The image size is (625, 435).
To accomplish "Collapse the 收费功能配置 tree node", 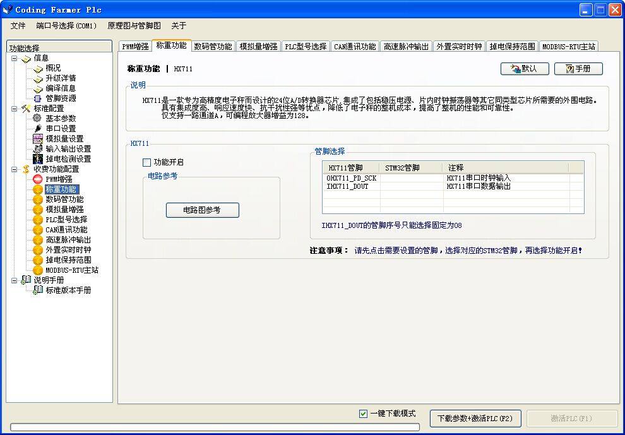I will coord(15,169).
